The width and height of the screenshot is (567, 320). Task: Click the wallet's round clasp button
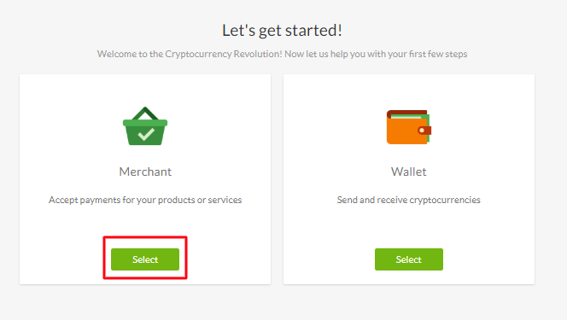click(x=422, y=130)
